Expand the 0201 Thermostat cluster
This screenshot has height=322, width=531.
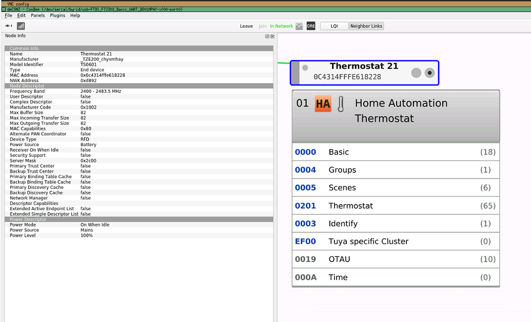point(395,206)
